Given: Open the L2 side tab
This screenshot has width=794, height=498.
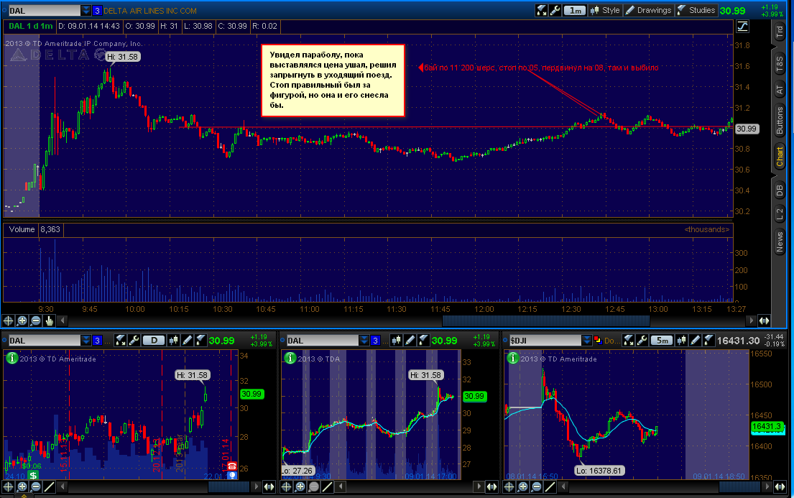Looking at the screenshot, I should [x=780, y=215].
